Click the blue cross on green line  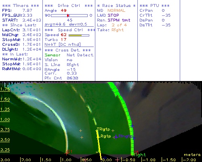point(132,126)
